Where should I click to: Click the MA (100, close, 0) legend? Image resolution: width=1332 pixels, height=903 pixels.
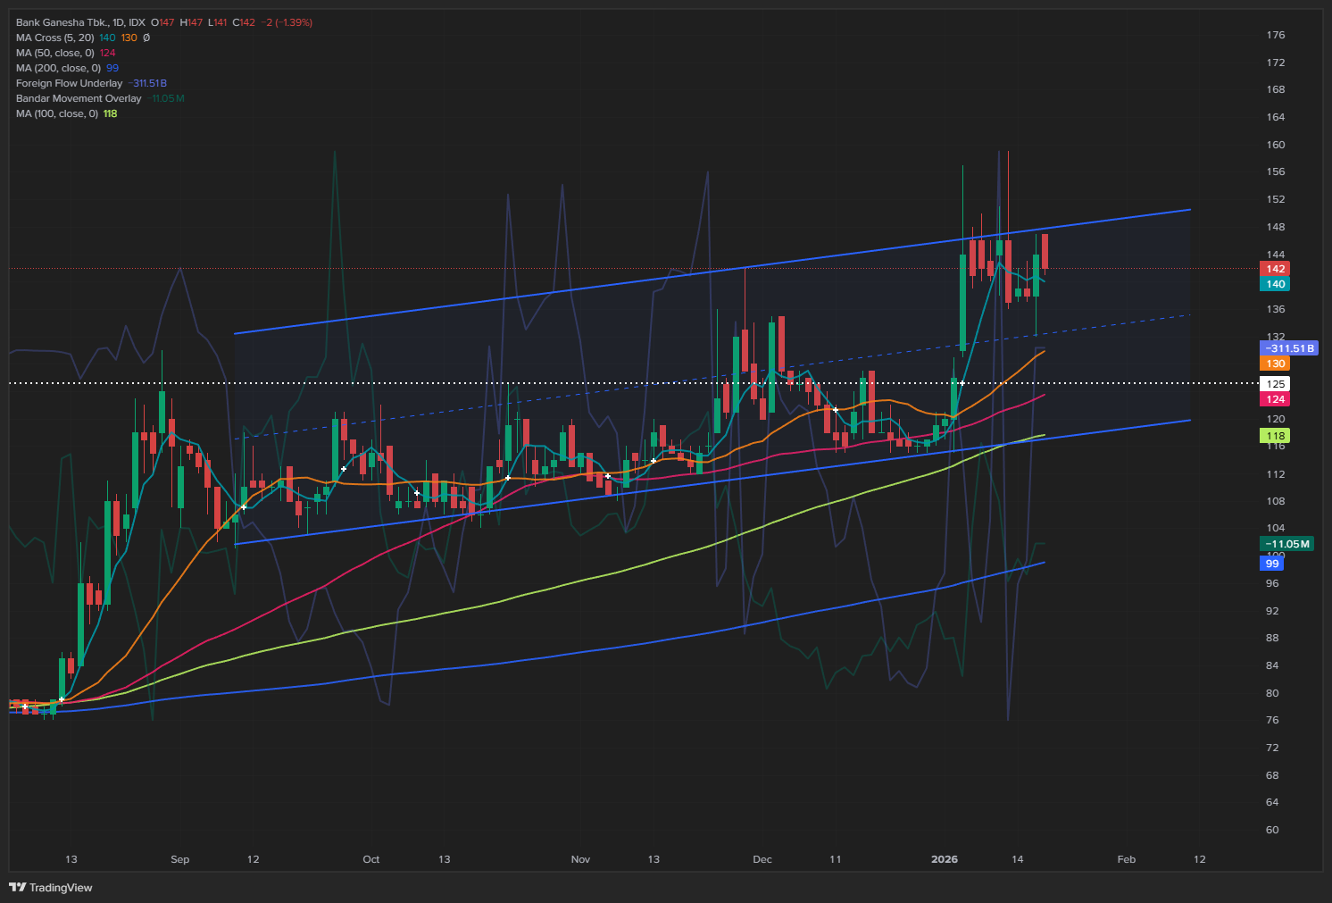click(57, 113)
